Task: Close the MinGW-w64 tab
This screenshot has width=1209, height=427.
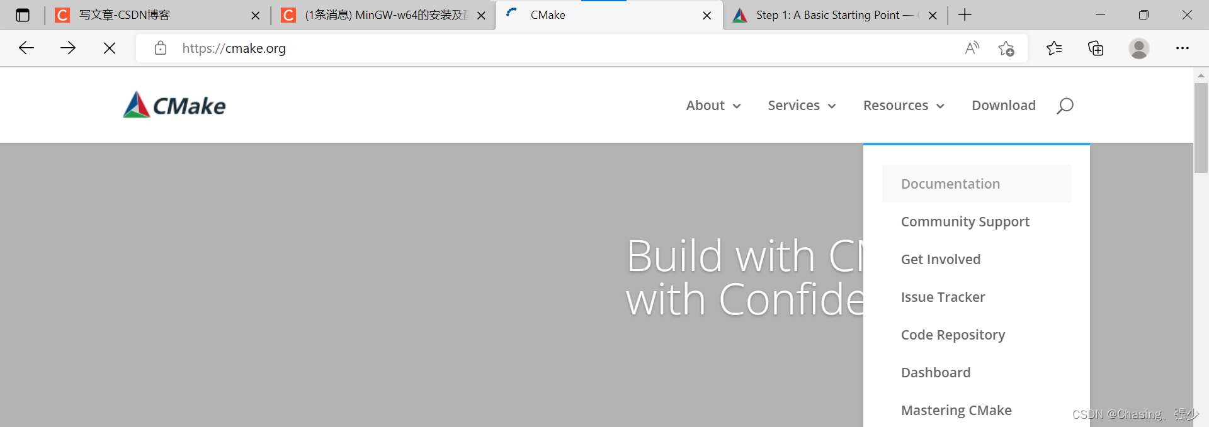Action: click(481, 16)
